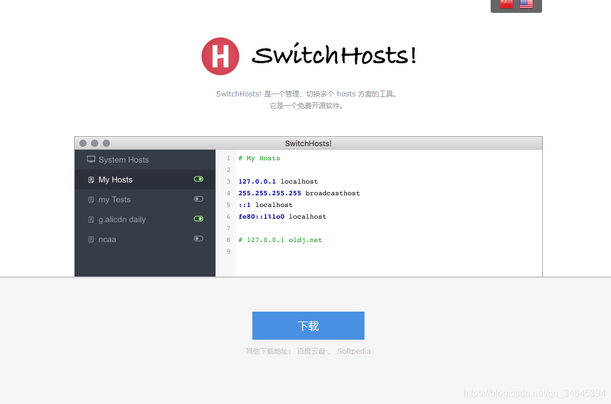Click the '# 127.0.0.1 oldj.net' comment line
This screenshot has height=404, width=611.
click(x=280, y=240)
